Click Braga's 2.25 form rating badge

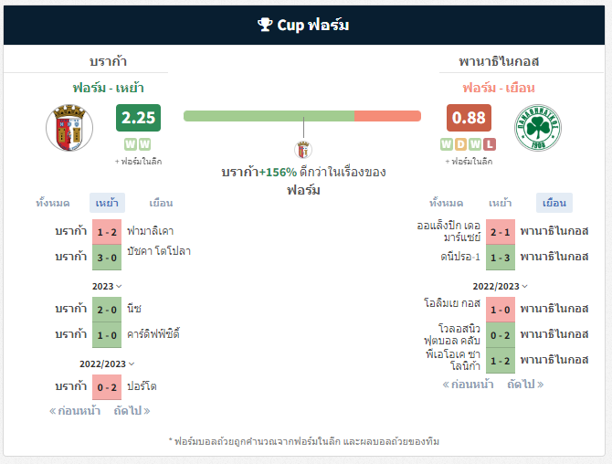click(138, 118)
